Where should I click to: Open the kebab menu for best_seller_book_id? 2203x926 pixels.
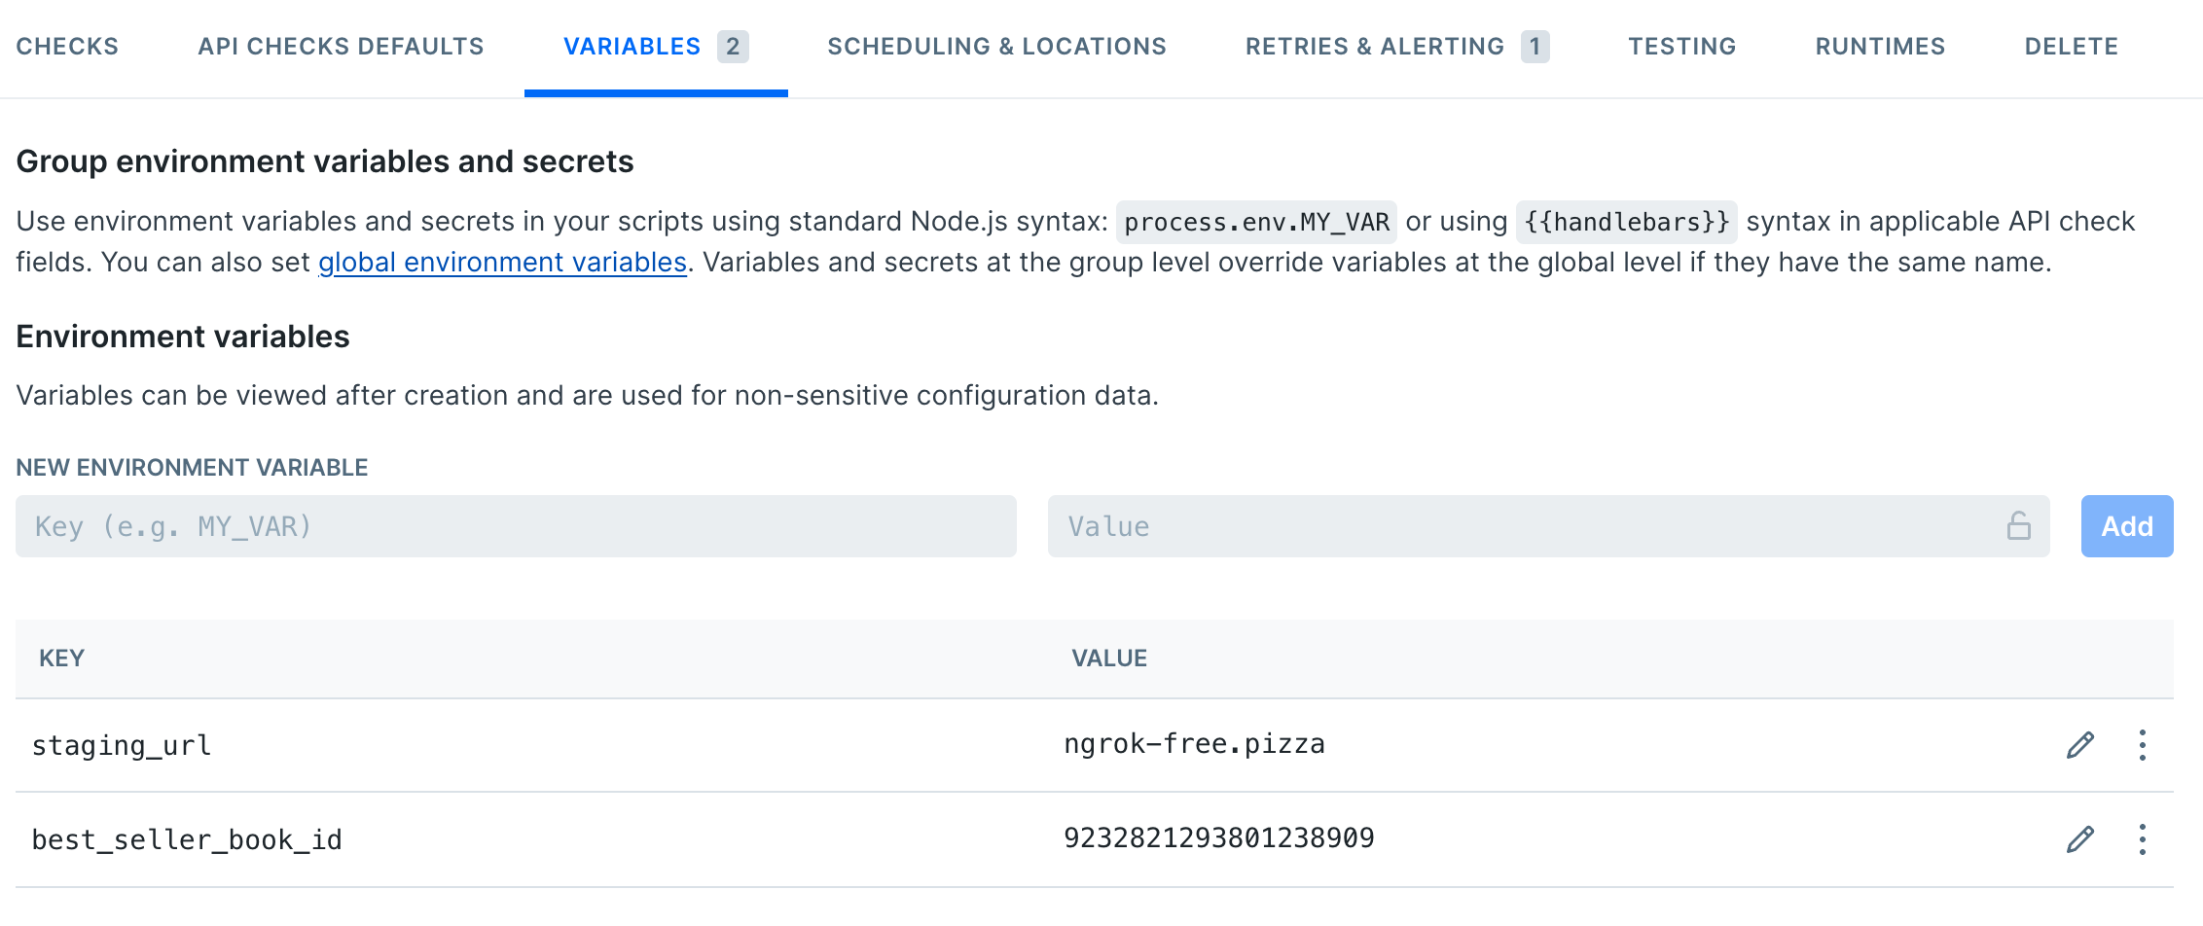coord(2141,838)
